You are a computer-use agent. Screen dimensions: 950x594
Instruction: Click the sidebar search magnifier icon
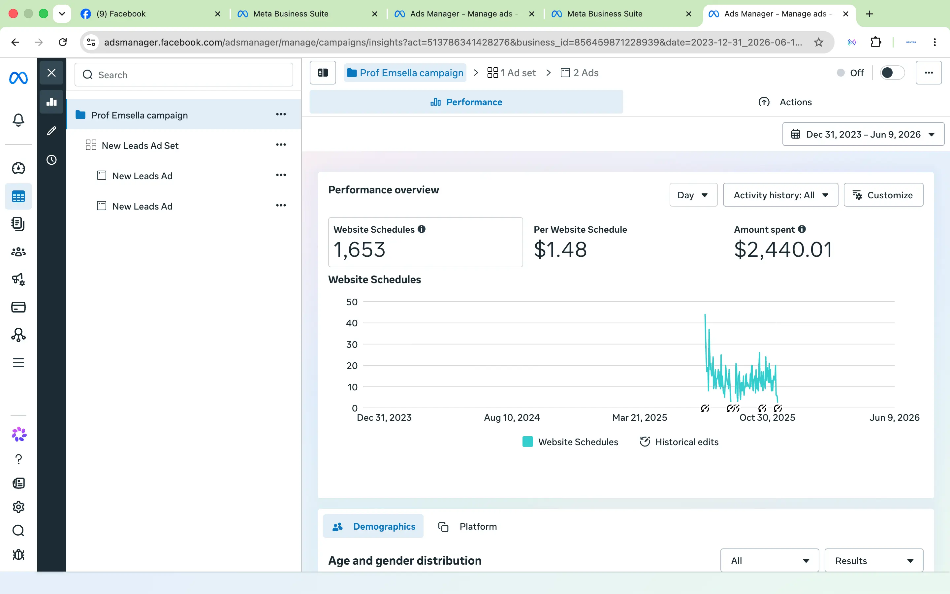point(18,531)
